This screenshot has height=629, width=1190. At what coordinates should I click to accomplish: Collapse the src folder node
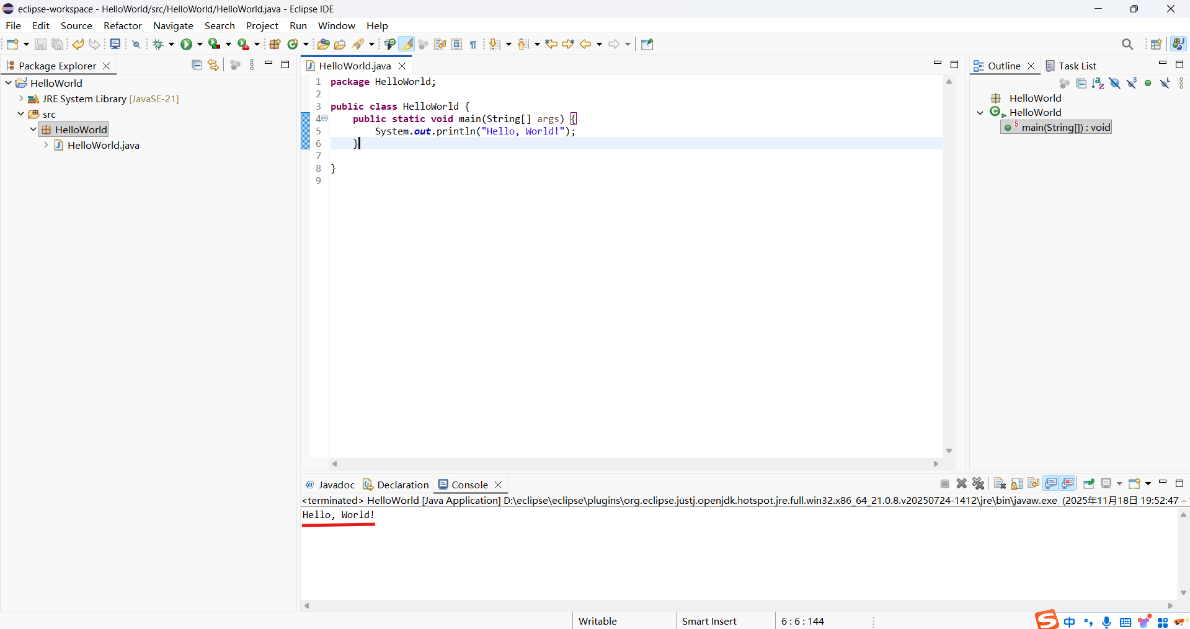(x=21, y=114)
